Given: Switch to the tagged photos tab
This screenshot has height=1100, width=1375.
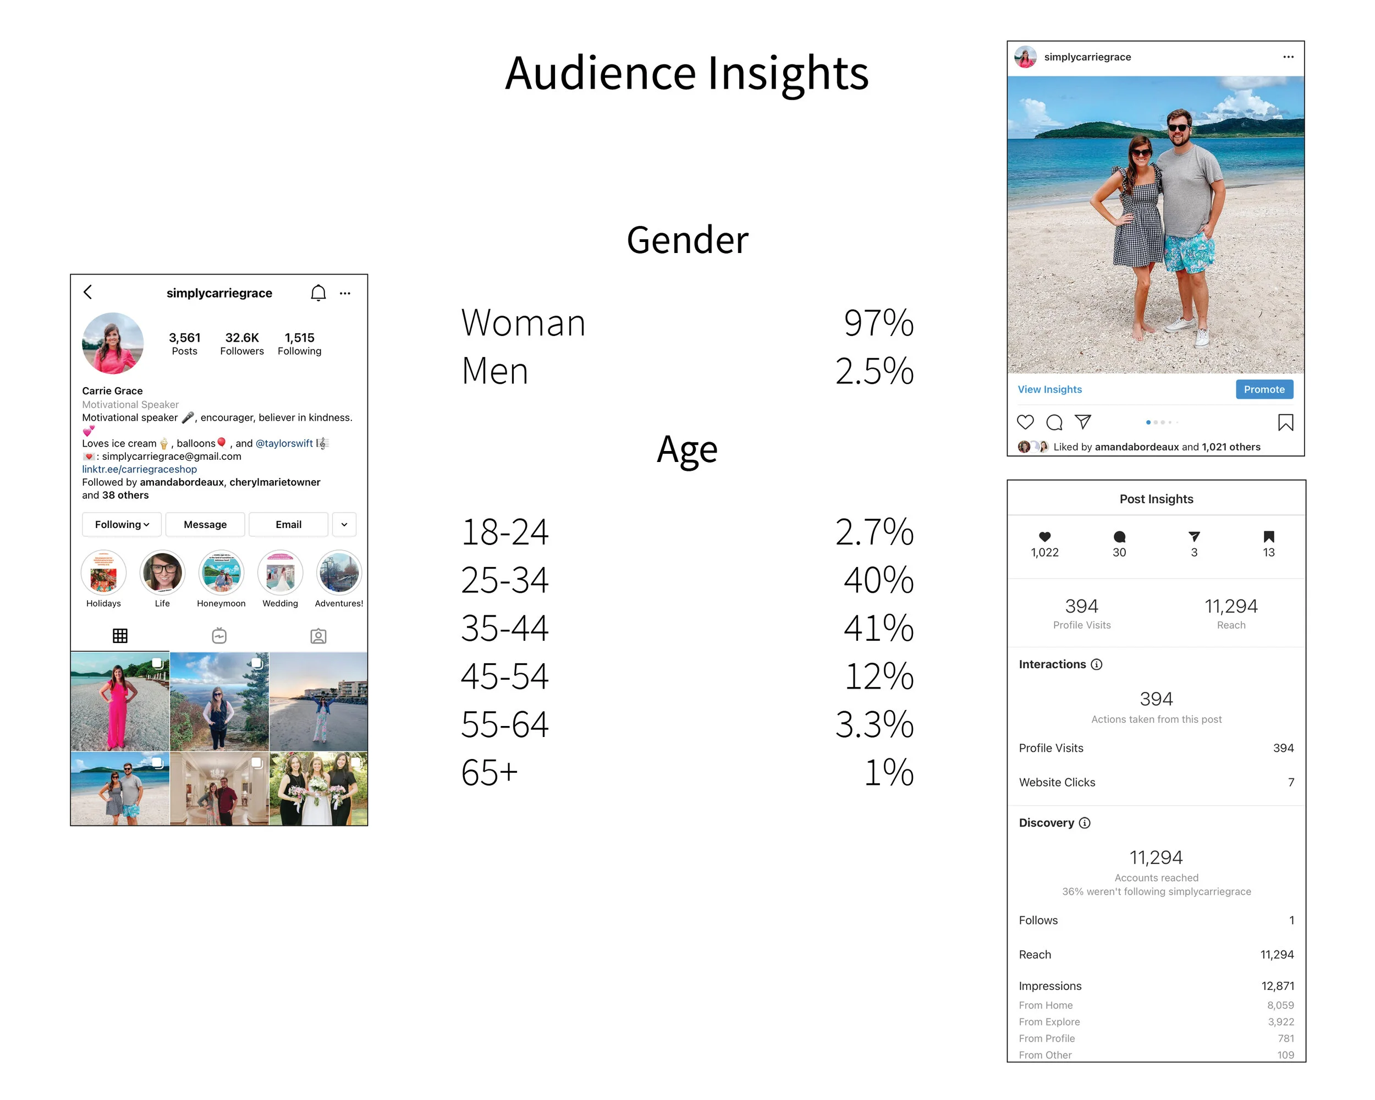Looking at the screenshot, I should point(318,636).
